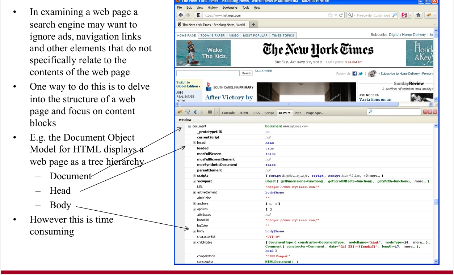Bookmark the page with the star icon
Screen dimensions: 454x275
pos(330,15)
